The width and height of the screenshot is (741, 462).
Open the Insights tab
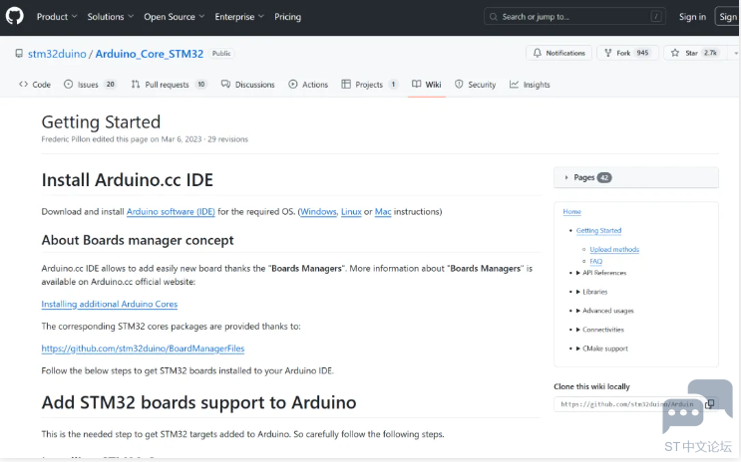pyautogui.click(x=530, y=85)
